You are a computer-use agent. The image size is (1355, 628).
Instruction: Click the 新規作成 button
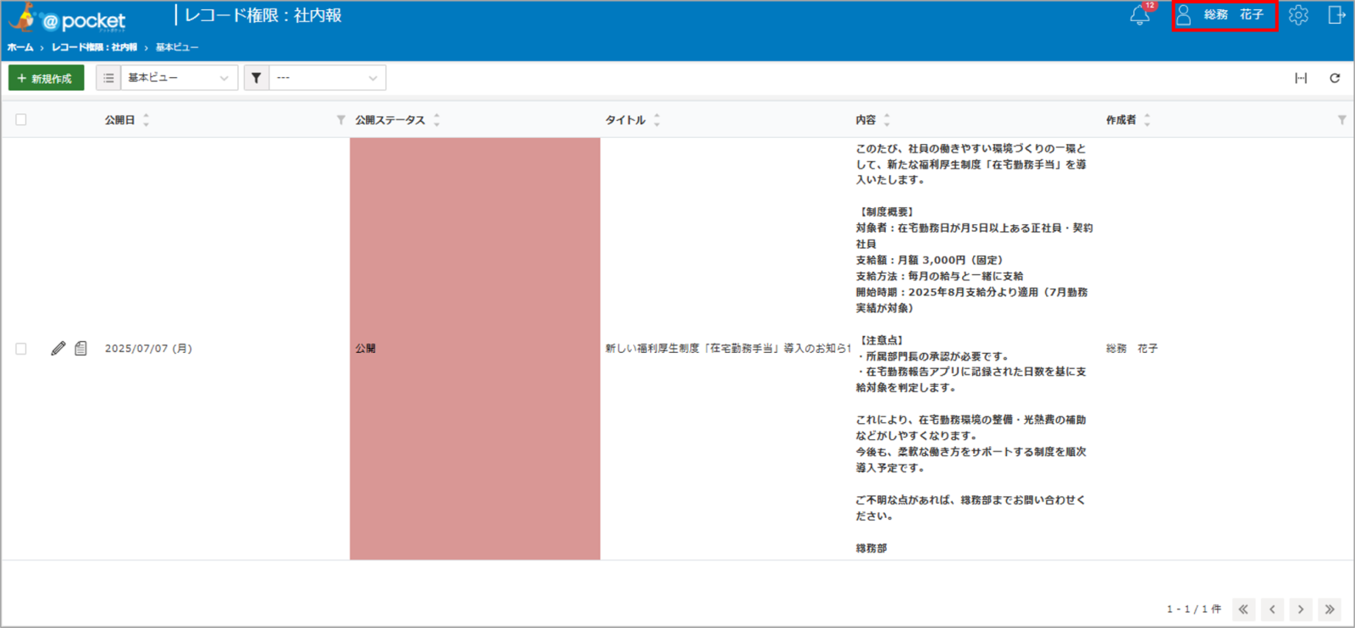pos(46,78)
